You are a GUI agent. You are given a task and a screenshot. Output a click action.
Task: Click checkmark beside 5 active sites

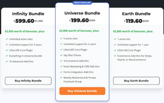[x=61, y=39]
